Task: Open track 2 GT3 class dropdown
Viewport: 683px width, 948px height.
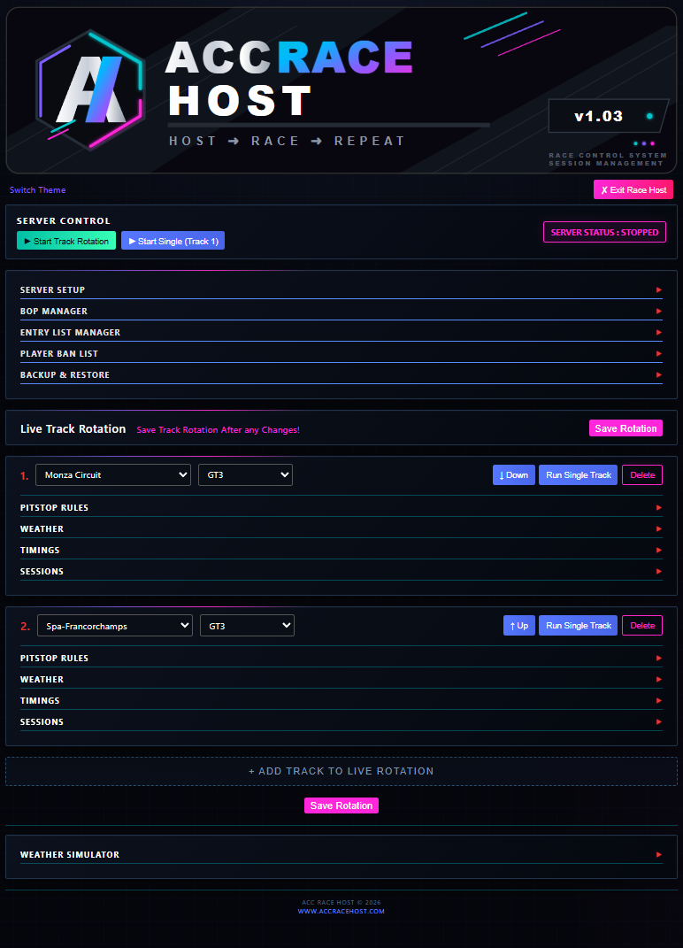Action: point(247,626)
